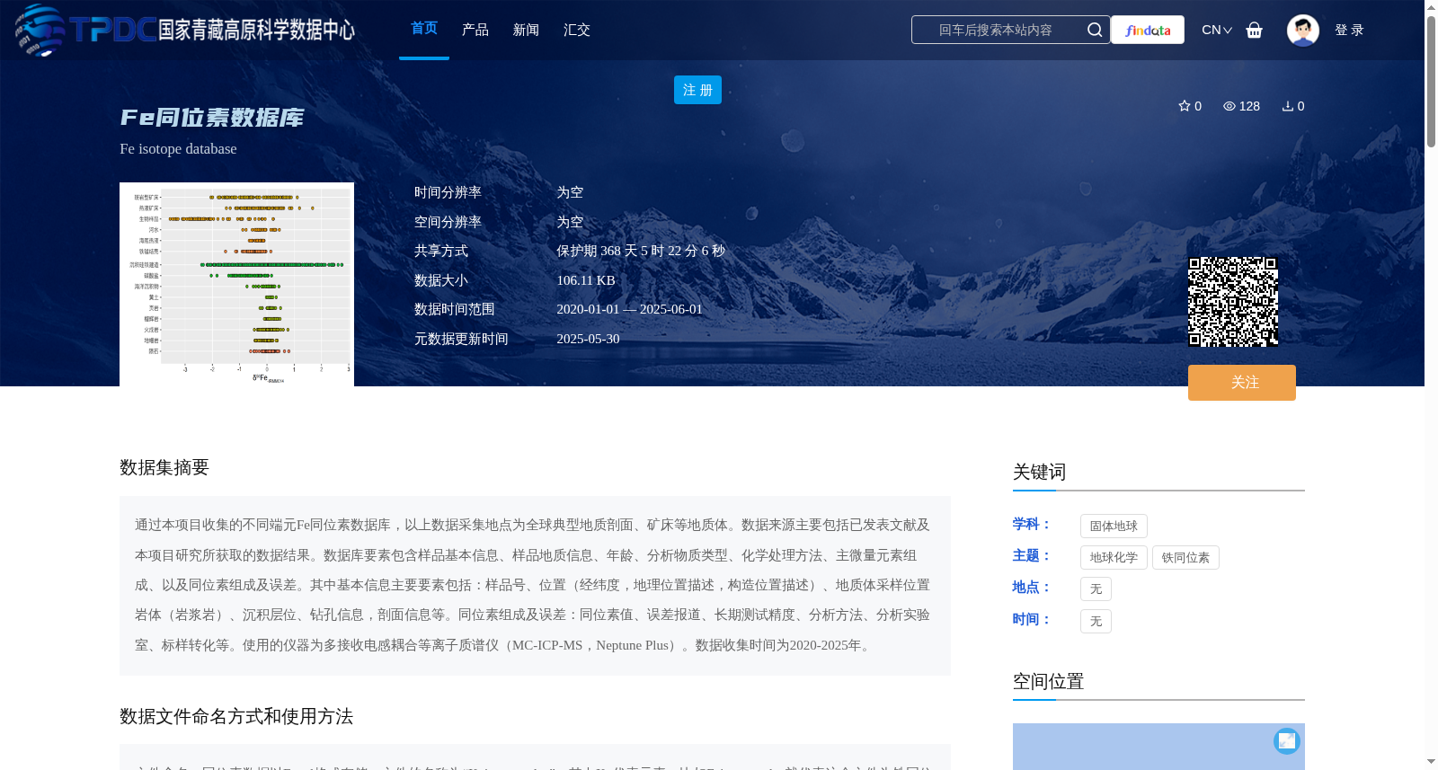Click the search magnifier icon
Screen dimensions: 1438x770
[1094, 30]
